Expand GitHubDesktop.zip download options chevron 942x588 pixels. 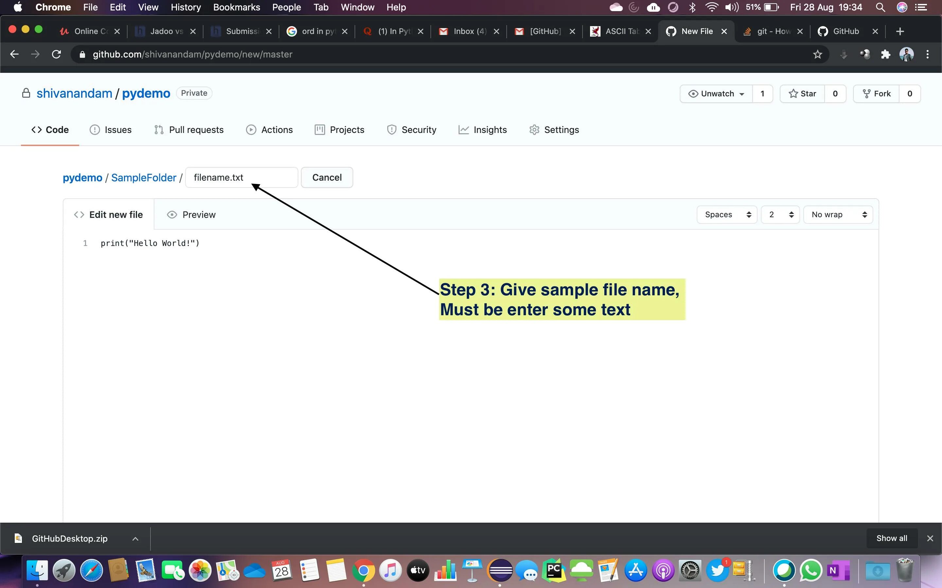click(135, 539)
